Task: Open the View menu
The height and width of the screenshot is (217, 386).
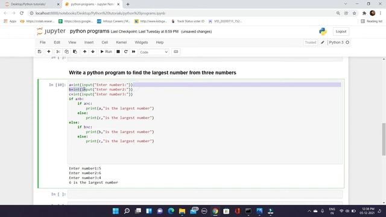Action: pyautogui.click(x=72, y=42)
